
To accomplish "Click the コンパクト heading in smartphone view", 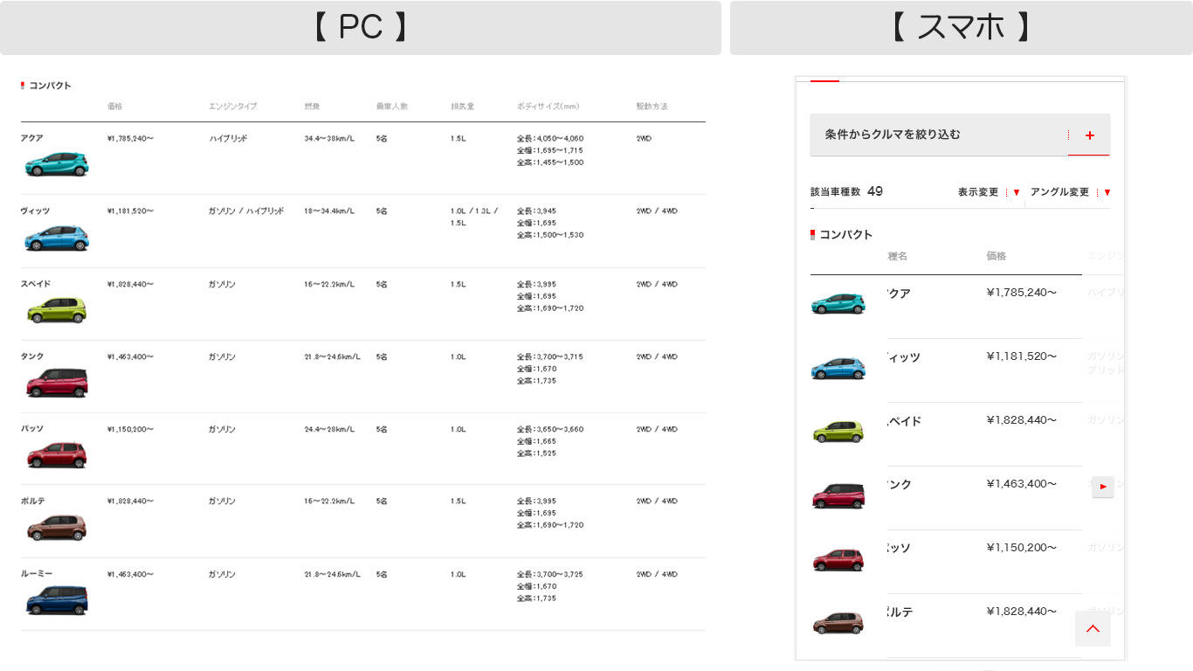I will (845, 234).
